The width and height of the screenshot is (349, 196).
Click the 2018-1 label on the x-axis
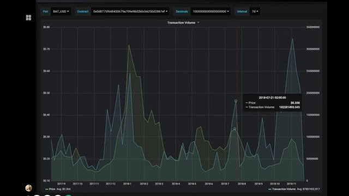pos(127,184)
